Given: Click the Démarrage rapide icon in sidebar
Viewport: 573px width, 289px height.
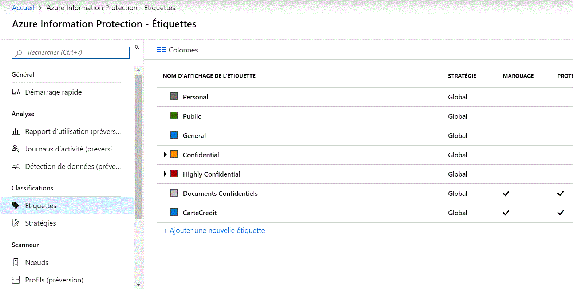Looking at the screenshot, I should pyautogui.click(x=16, y=92).
